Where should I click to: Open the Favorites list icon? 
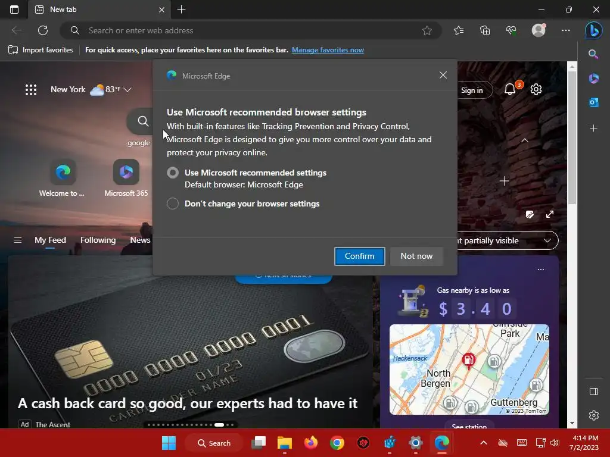tap(459, 30)
